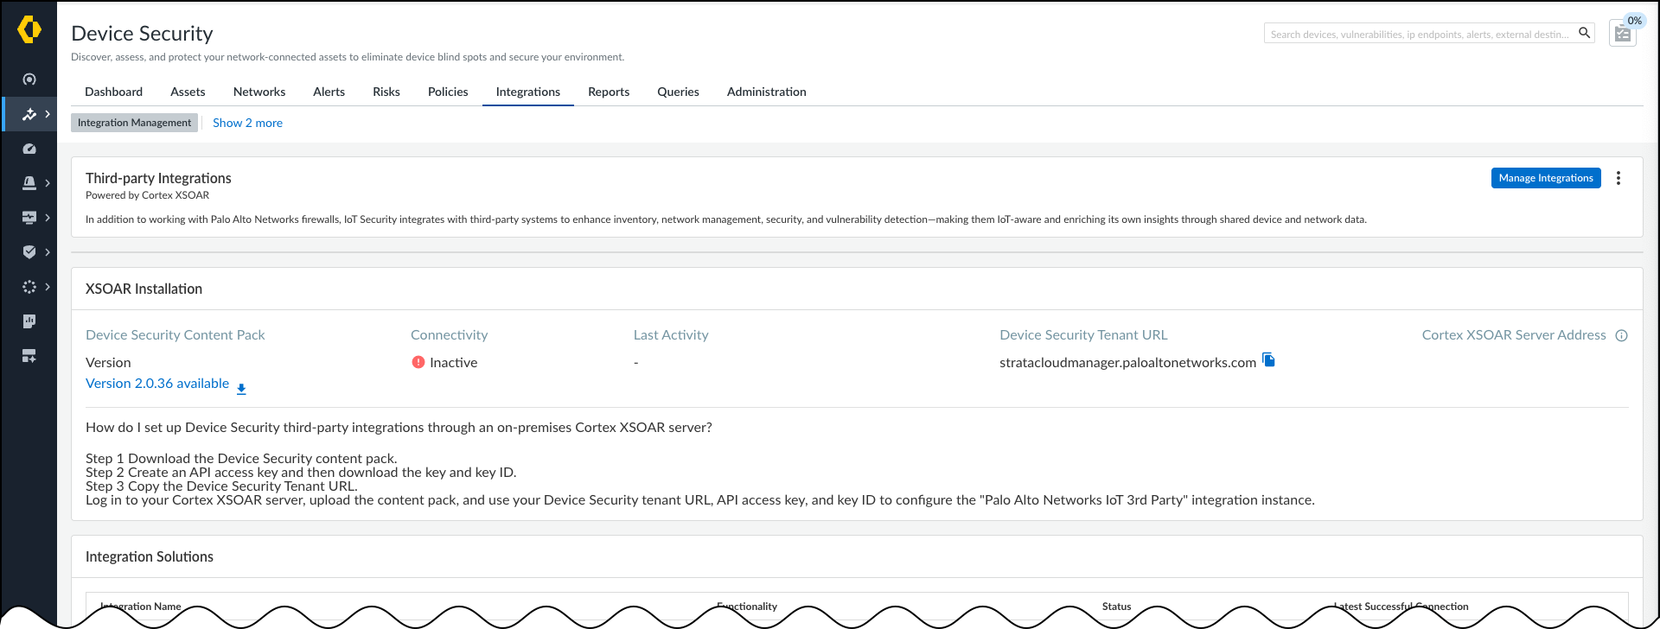
Task: Open the chat bubble chart sidebar icon
Action: [29, 321]
